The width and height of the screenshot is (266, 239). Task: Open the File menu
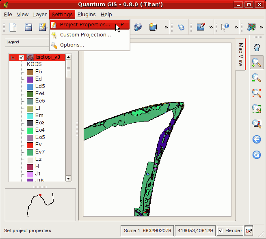tap(8, 15)
